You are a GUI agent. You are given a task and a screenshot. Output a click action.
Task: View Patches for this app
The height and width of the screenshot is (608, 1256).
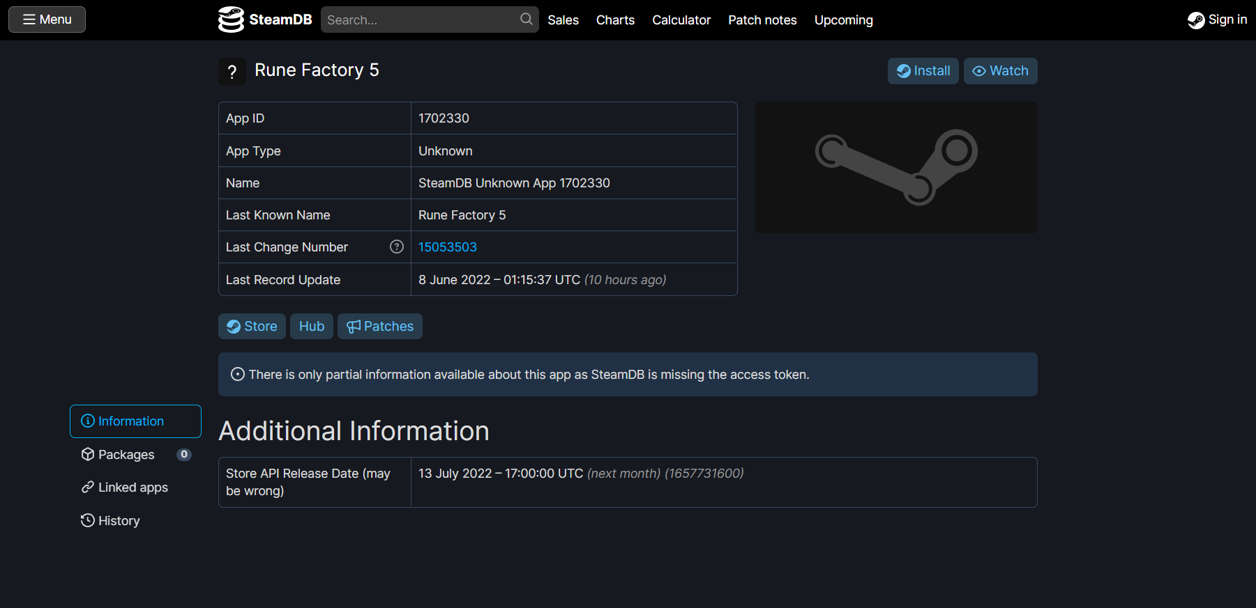(x=380, y=326)
